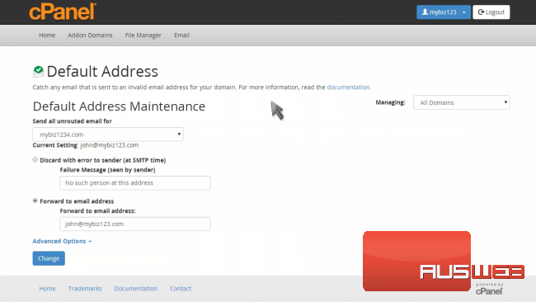This screenshot has width=536, height=302.
Task: Click the cPanel logo in the header
Action: [x=63, y=12]
